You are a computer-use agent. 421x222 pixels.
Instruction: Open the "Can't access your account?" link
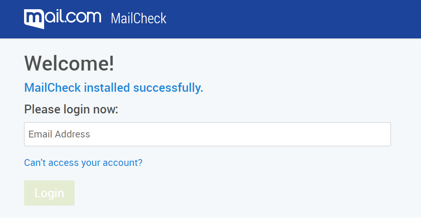[x=83, y=163]
